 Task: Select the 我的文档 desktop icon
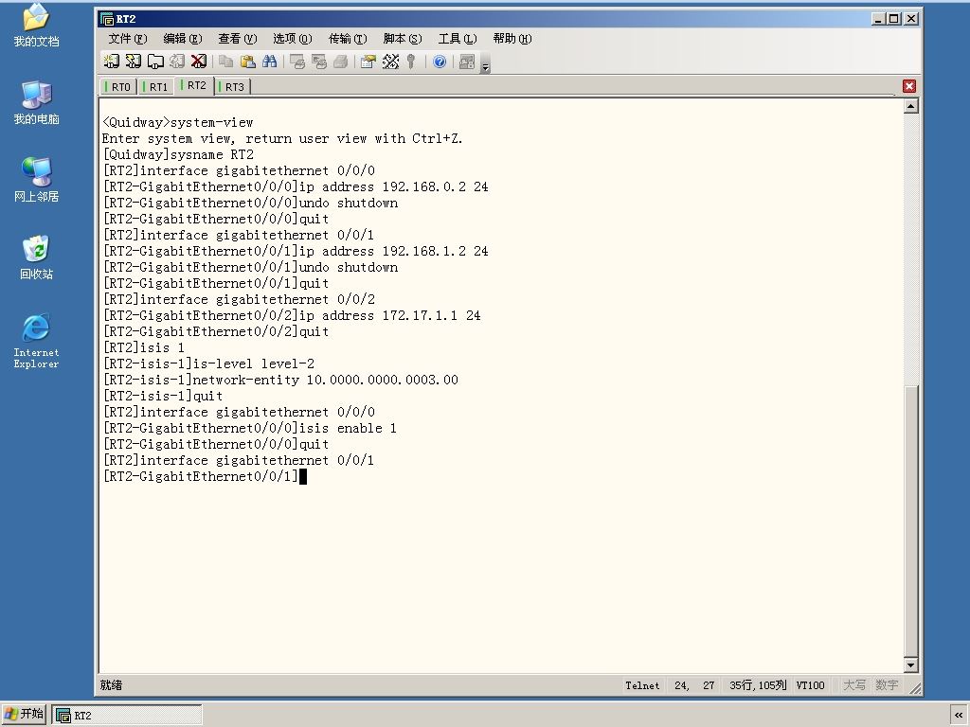(x=36, y=26)
